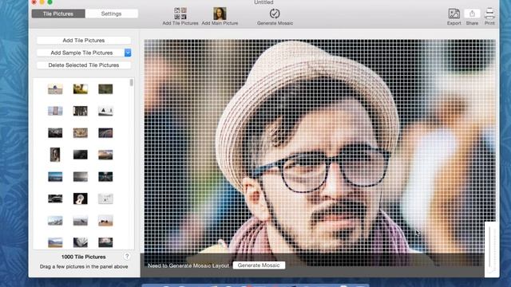Click the Add Main Picture Mona Lisa icon
Screen dimensions: 511x287
[220, 14]
